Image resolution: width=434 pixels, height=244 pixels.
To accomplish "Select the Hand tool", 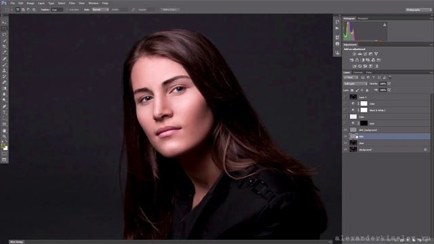I will 4,130.
